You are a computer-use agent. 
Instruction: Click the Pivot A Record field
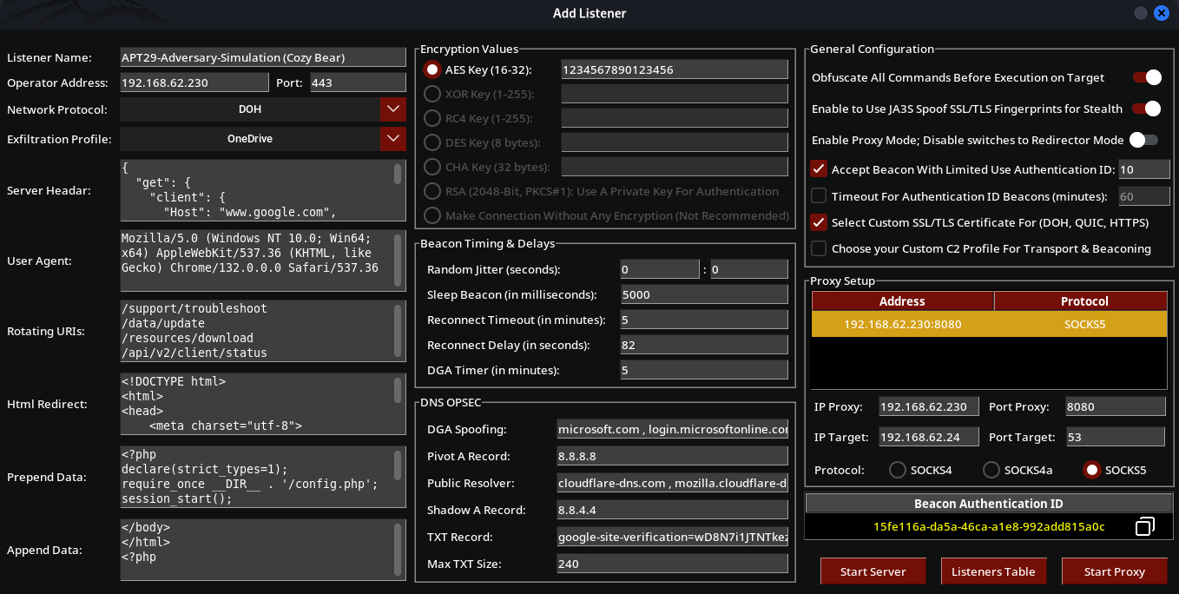tap(673, 456)
